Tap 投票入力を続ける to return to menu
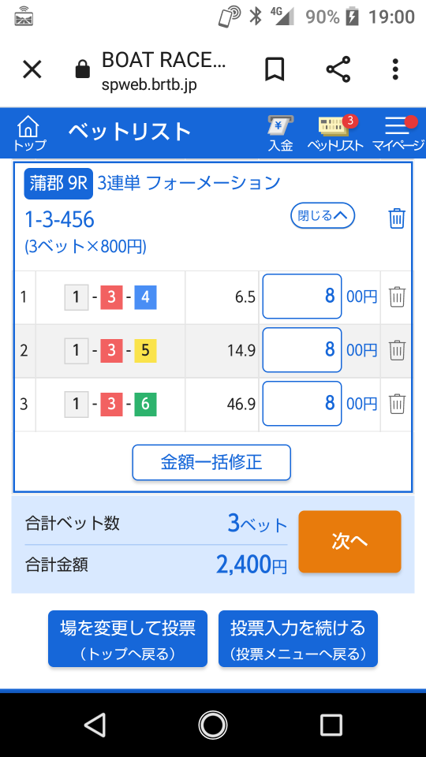Image resolution: width=426 pixels, height=757 pixels. 298,639
